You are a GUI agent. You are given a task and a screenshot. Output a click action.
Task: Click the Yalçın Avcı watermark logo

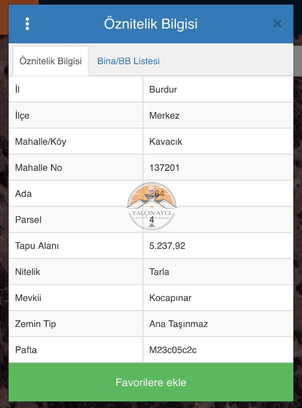(x=152, y=207)
